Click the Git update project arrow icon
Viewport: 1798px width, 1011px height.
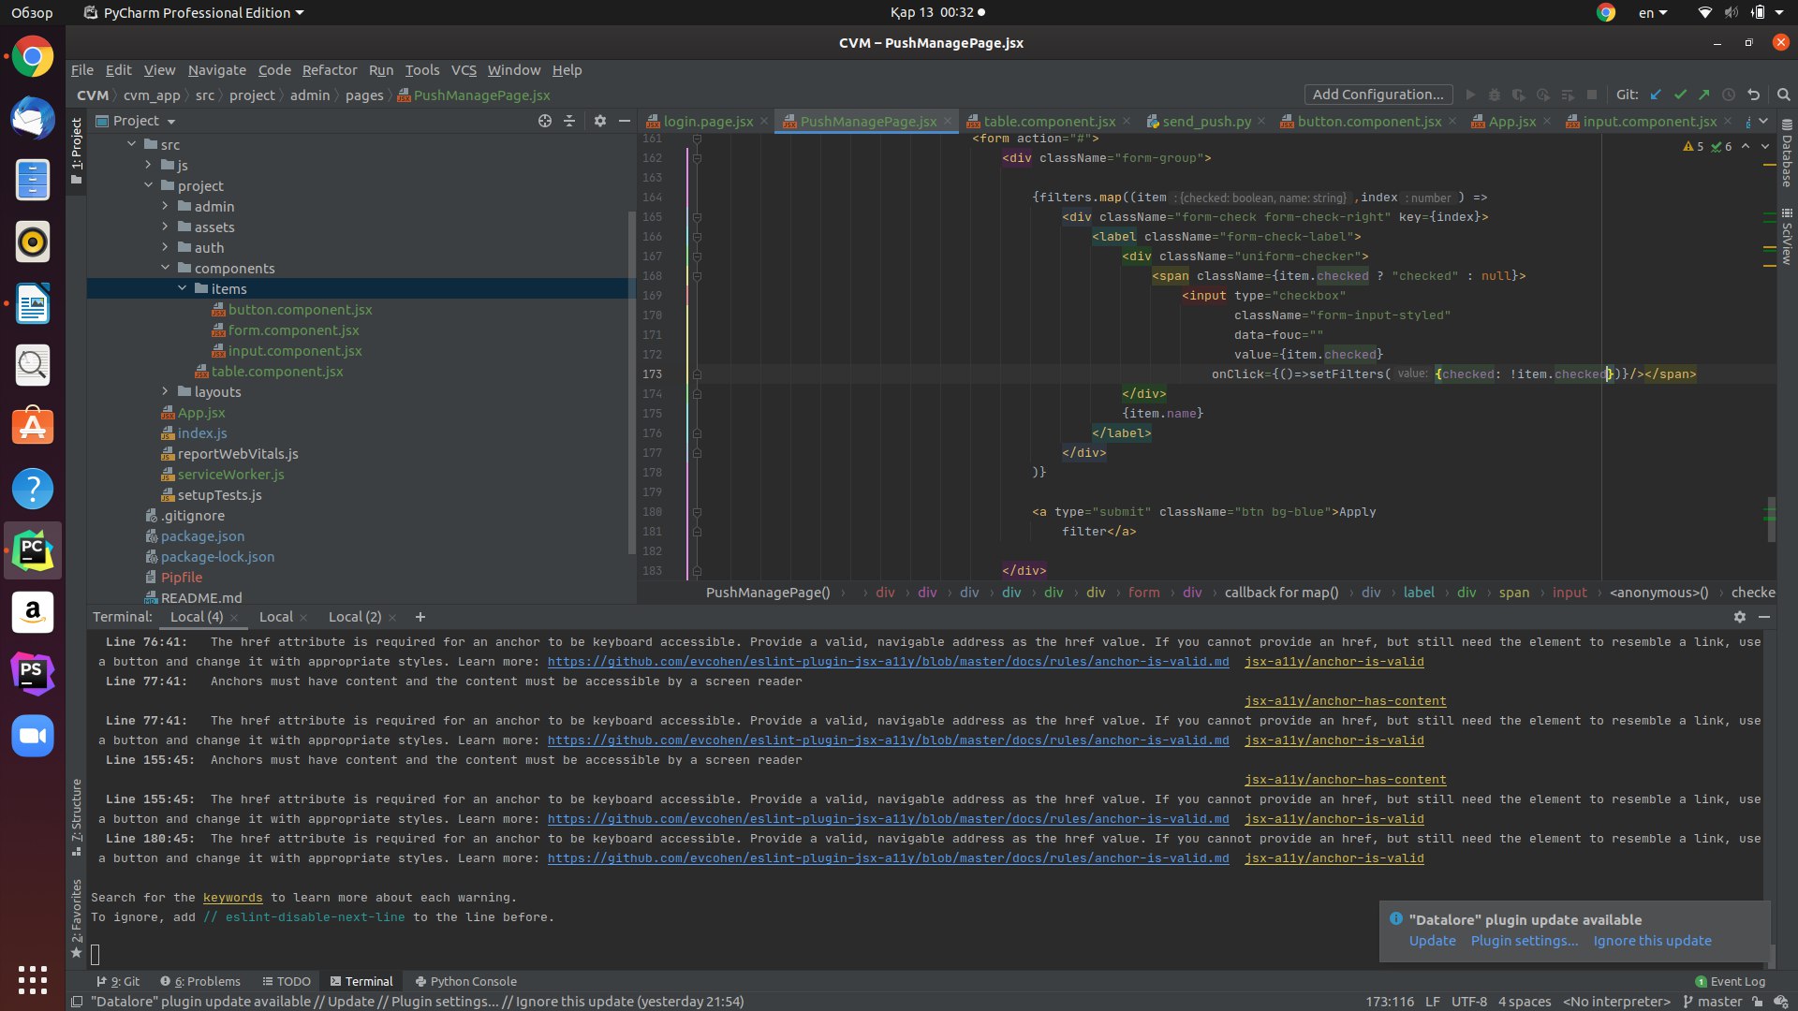coord(1656,95)
